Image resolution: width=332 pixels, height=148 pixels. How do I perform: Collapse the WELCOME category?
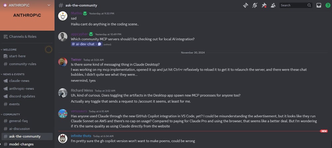pyautogui.click(x=10, y=50)
